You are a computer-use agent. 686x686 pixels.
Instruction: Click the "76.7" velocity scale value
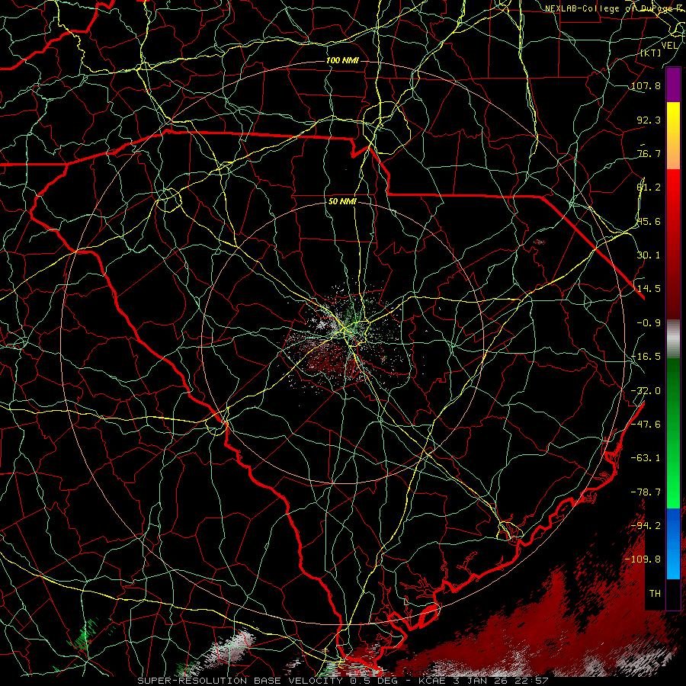[649, 153]
